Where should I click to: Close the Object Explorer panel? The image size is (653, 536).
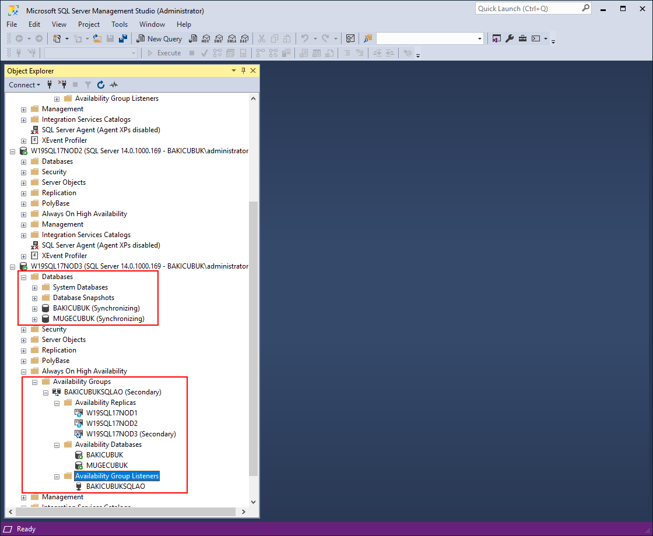[x=253, y=70]
